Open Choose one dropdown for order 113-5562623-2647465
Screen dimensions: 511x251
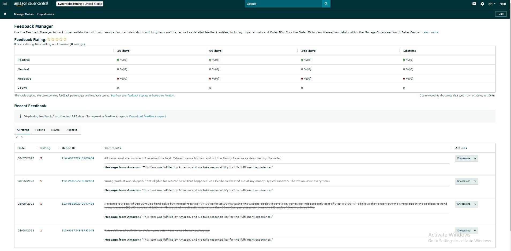(x=467, y=204)
